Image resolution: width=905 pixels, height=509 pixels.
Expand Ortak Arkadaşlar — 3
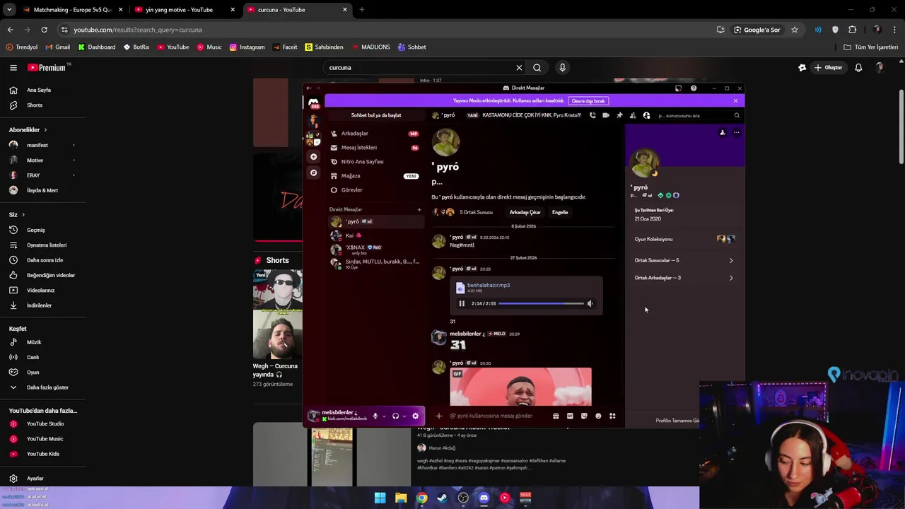pyautogui.click(x=684, y=278)
